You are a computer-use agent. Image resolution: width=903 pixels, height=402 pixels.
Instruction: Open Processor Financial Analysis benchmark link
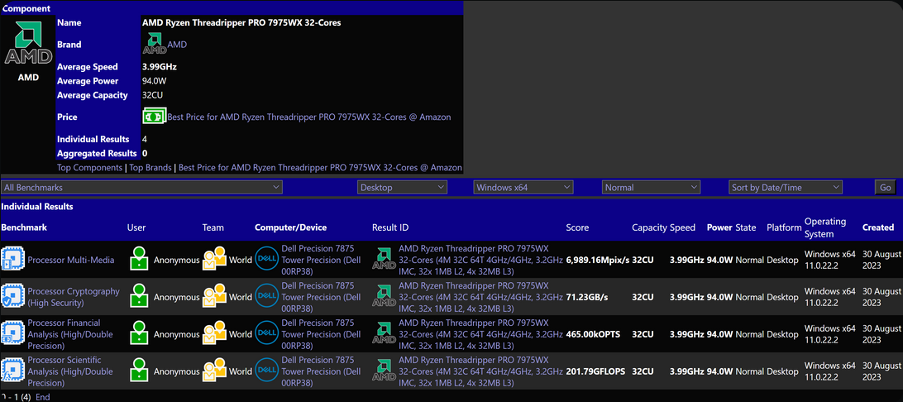[70, 334]
